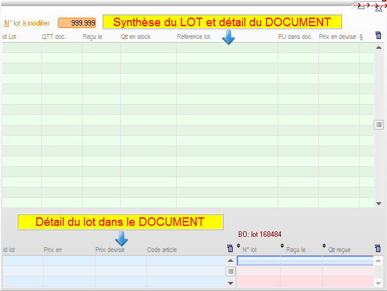Viewport: 387px width, 291px height.
Task: Click the options icon next to Qtt reçue
Action: pos(378,248)
